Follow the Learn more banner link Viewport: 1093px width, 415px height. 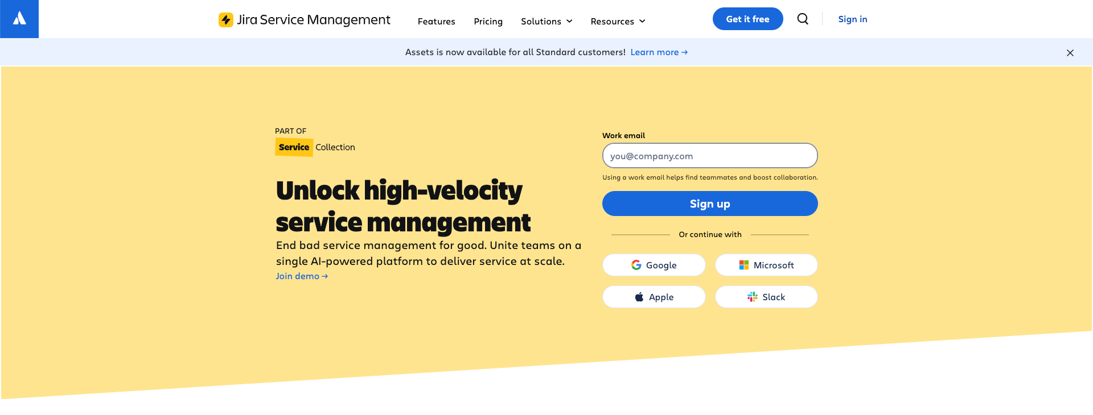659,52
